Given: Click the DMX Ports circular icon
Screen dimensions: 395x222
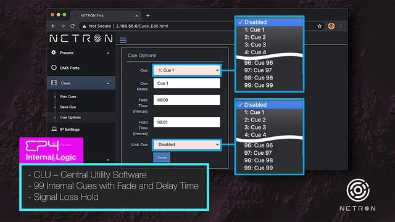Looking at the screenshot, I should pos(54,67).
